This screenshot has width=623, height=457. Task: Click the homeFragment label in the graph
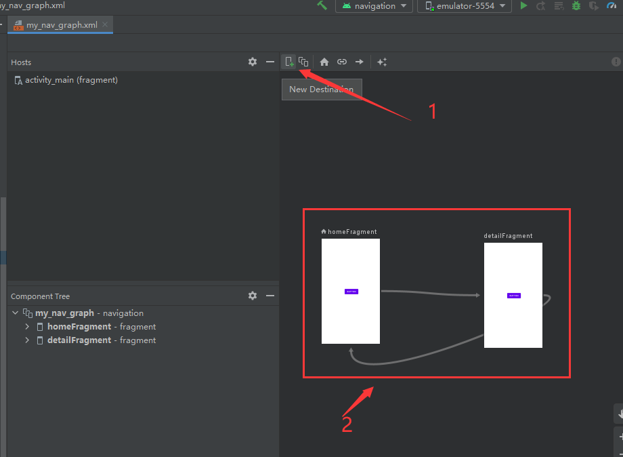352,232
